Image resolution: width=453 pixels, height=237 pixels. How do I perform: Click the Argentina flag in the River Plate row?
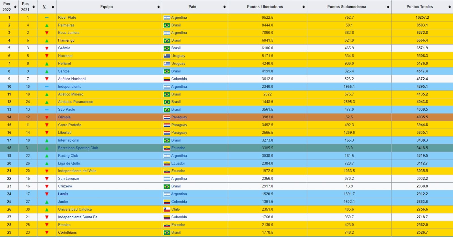click(x=167, y=18)
